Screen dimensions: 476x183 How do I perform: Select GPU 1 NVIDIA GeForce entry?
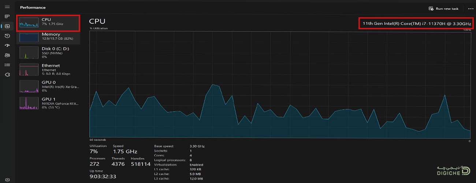point(48,103)
